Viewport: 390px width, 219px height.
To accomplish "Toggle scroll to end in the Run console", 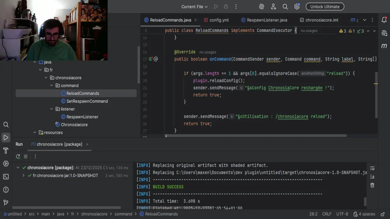I will click(x=372, y=177).
